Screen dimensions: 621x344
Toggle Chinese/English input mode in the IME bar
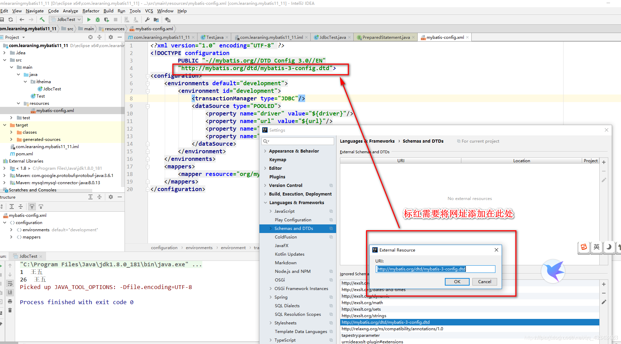[597, 247]
